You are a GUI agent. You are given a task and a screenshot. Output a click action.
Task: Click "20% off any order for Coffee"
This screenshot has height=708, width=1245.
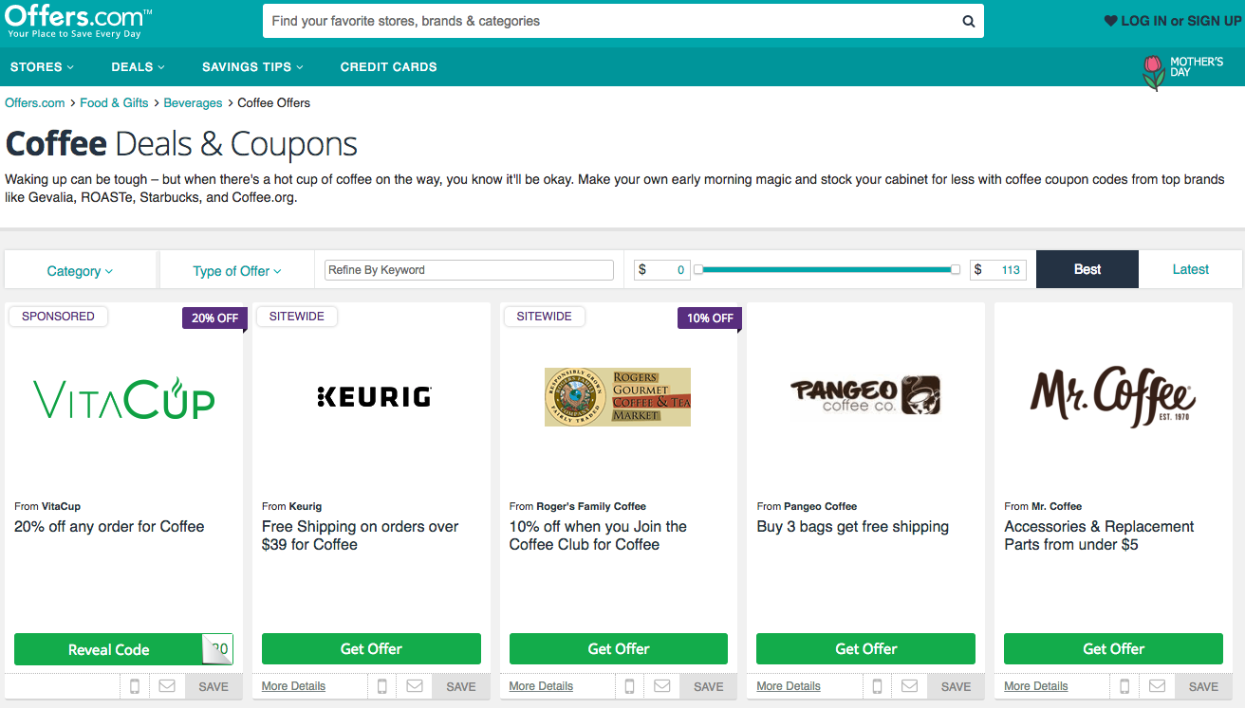[x=109, y=527]
